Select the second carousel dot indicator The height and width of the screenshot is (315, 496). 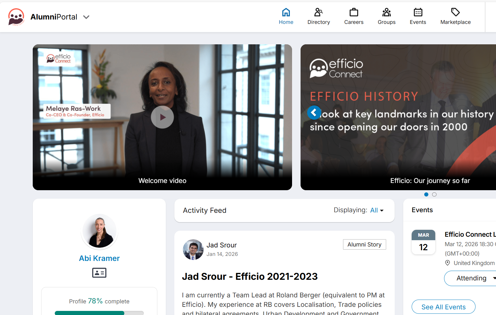click(x=434, y=195)
